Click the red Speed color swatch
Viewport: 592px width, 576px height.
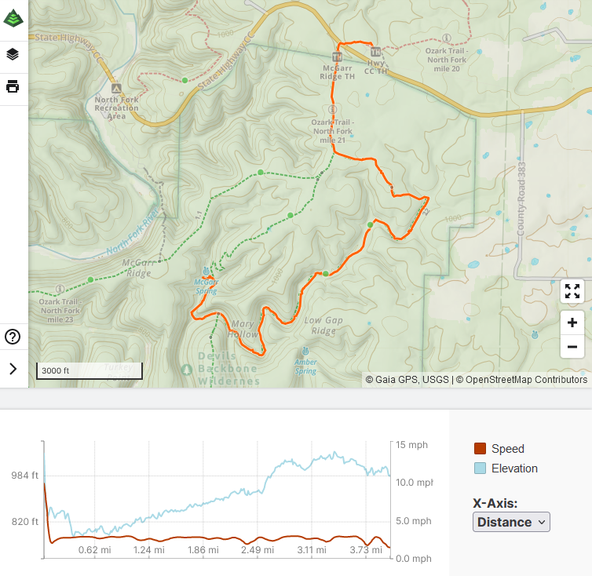click(x=480, y=449)
